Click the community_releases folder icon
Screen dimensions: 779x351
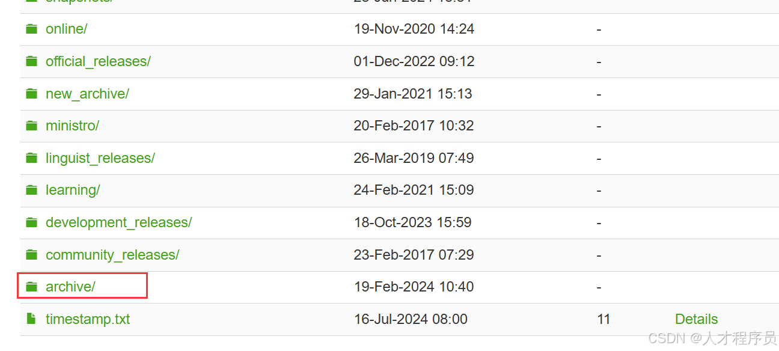click(31, 255)
